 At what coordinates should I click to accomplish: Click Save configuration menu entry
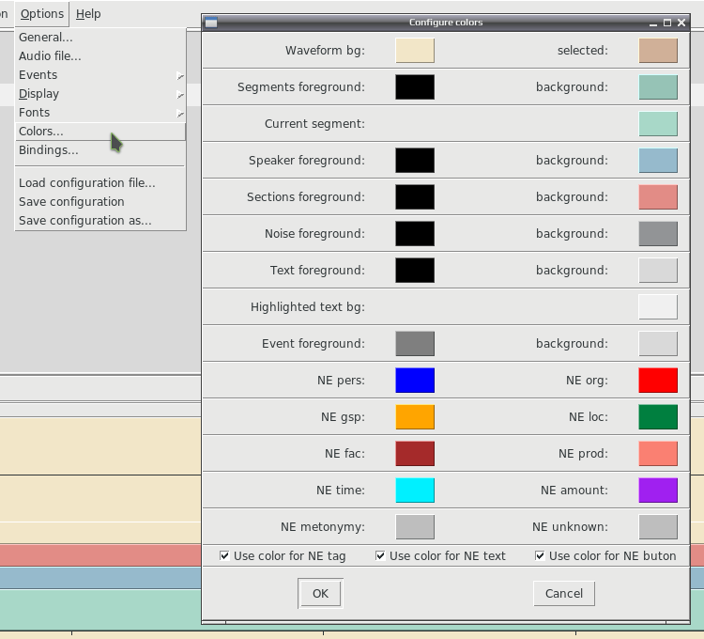pyautogui.click(x=100, y=202)
